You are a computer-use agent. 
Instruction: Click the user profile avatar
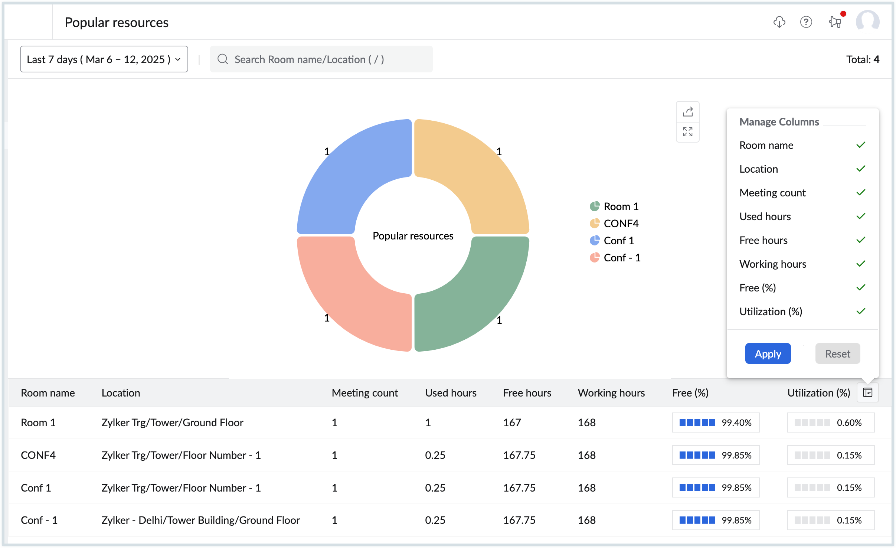click(x=867, y=22)
